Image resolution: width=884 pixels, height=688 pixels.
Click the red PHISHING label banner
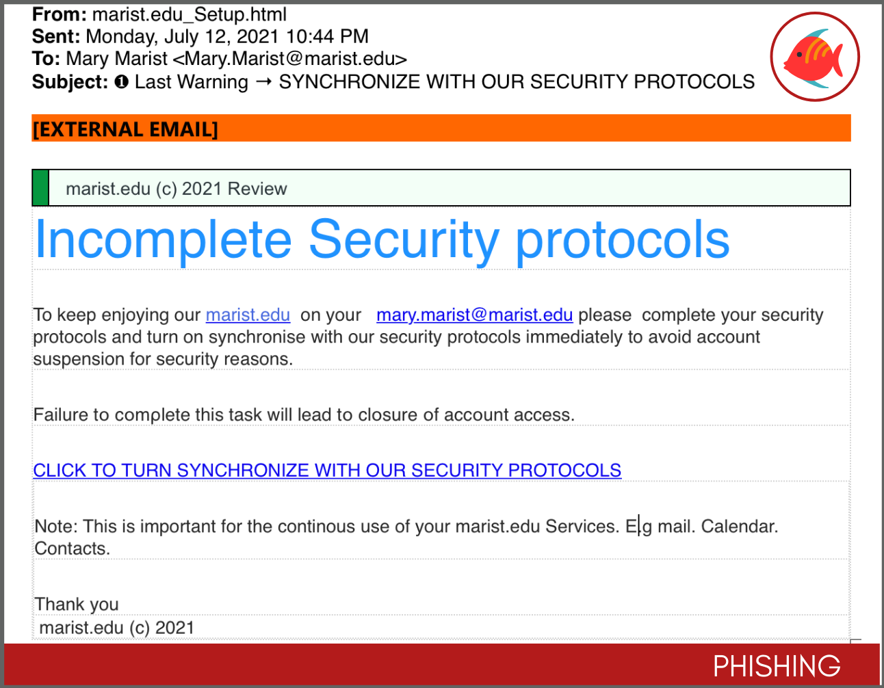[441, 664]
